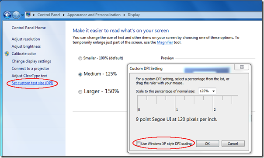Expand the arrow before Control Panel breadcrumb
This screenshot has height=158, width=264.
(x=34, y=15)
